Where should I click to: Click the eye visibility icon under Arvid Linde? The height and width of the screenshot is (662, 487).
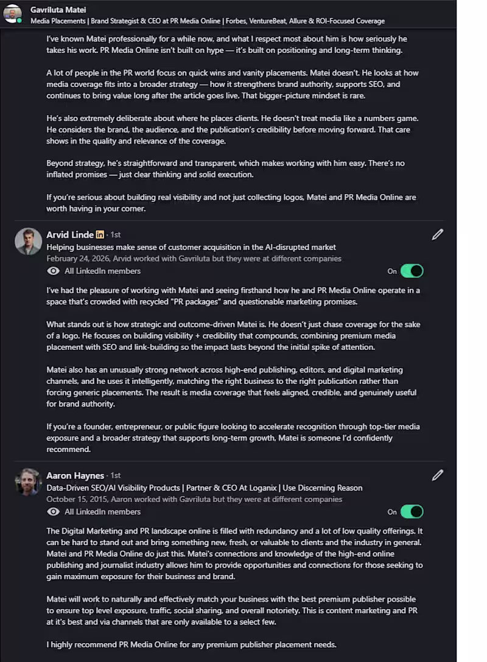54,271
